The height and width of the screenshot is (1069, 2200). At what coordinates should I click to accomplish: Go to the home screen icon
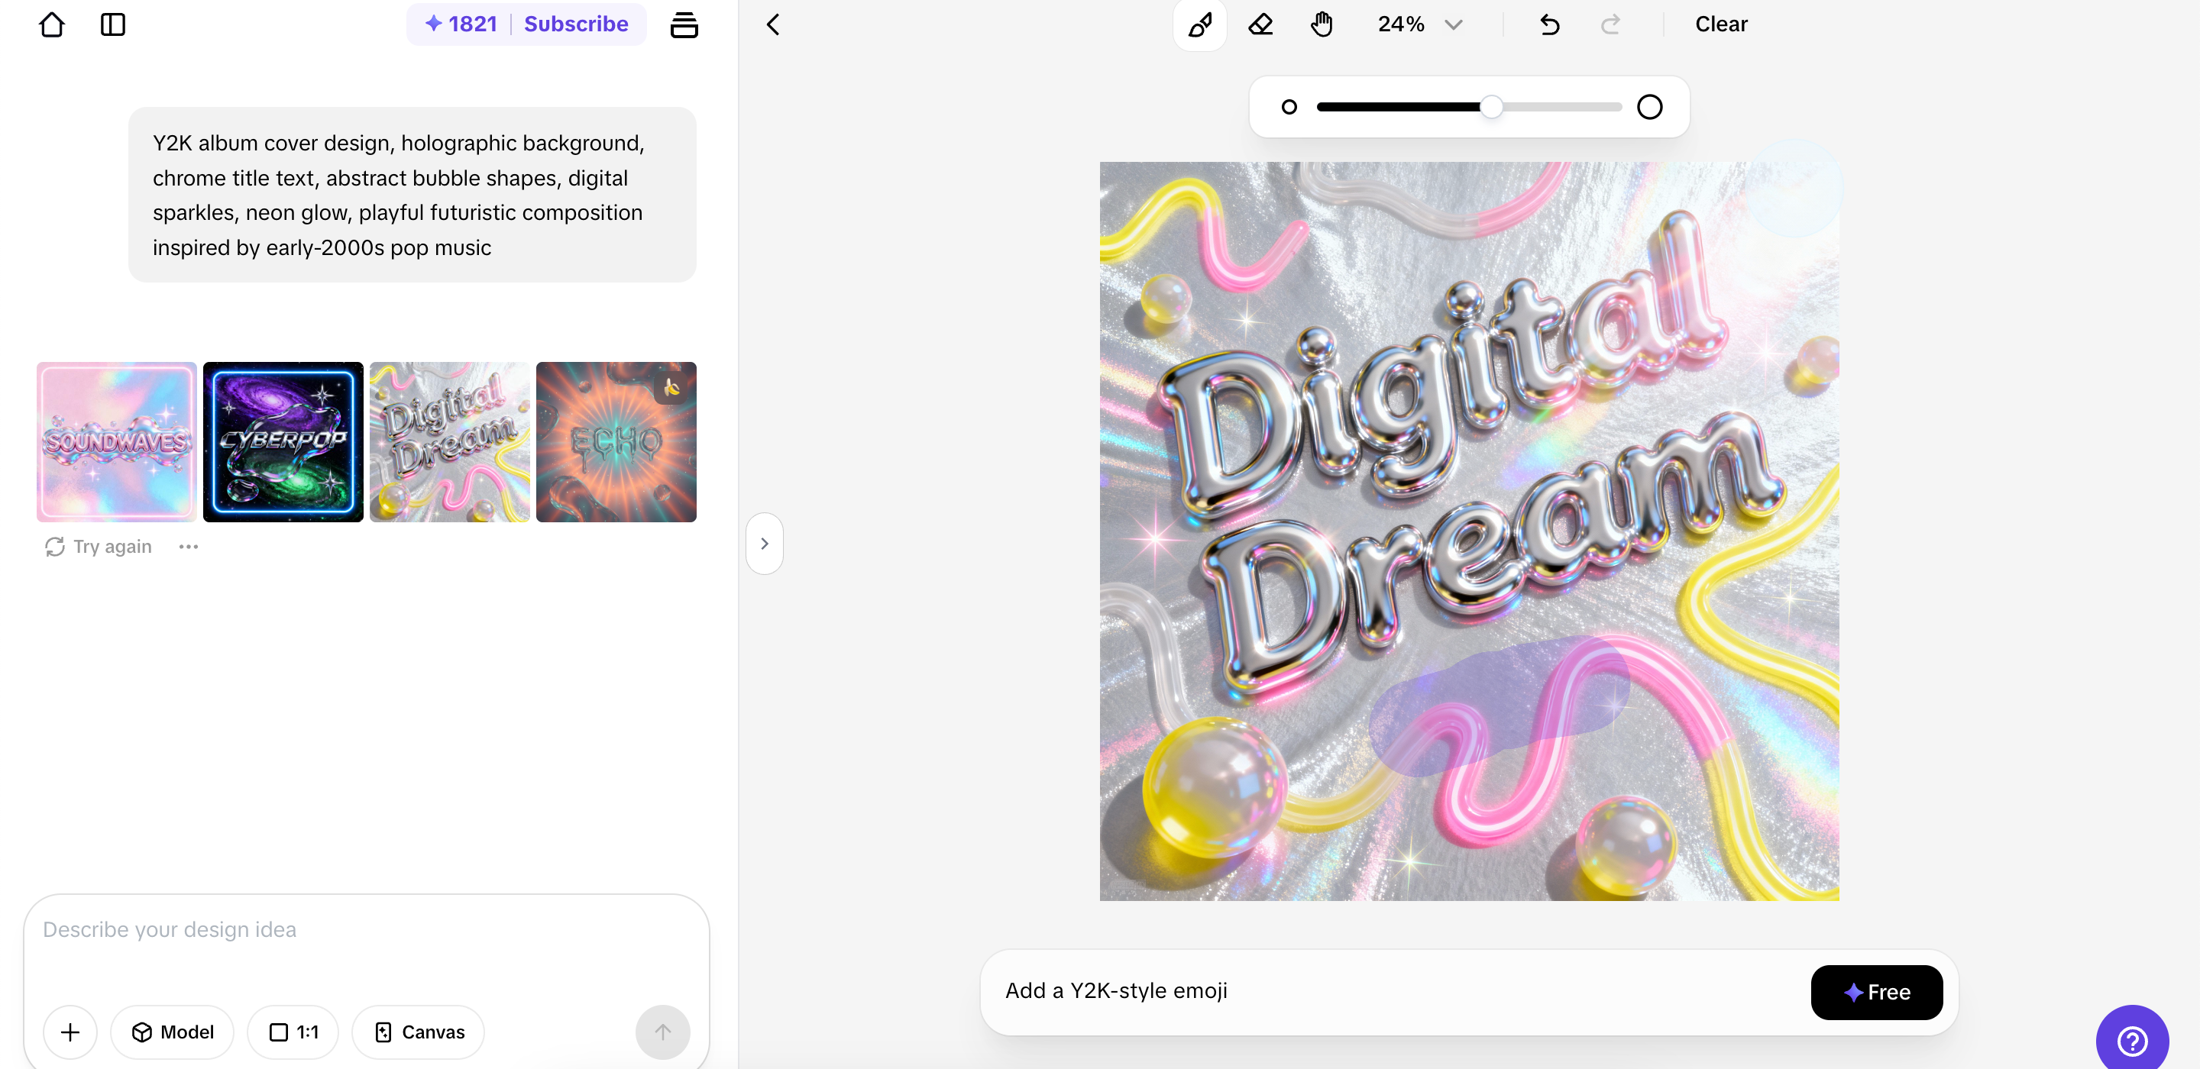[x=52, y=24]
